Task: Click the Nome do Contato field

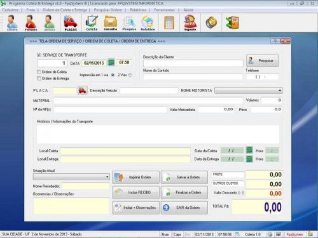Action: pyautogui.click(x=193, y=77)
